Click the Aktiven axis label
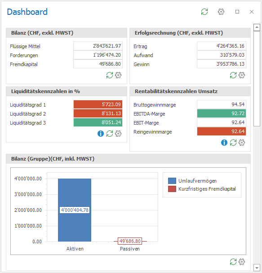 pyautogui.click(x=75, y=249)
